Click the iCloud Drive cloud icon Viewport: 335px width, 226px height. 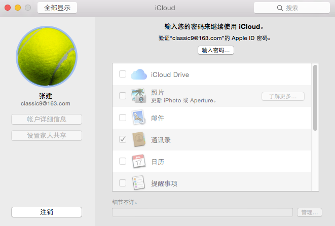(139, 74)
